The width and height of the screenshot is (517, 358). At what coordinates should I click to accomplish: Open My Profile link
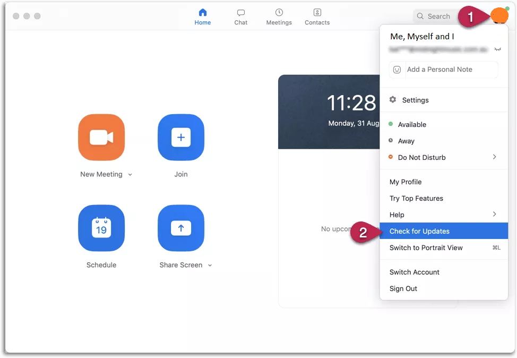[x=406, y=182]
